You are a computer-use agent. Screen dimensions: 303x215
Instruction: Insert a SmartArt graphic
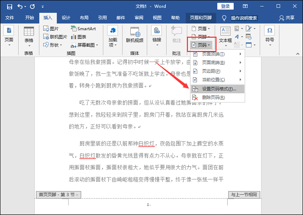point(83,28)
